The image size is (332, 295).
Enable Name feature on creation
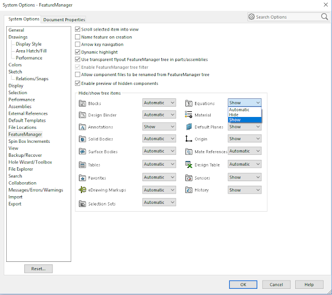click(x=78, y=37)
